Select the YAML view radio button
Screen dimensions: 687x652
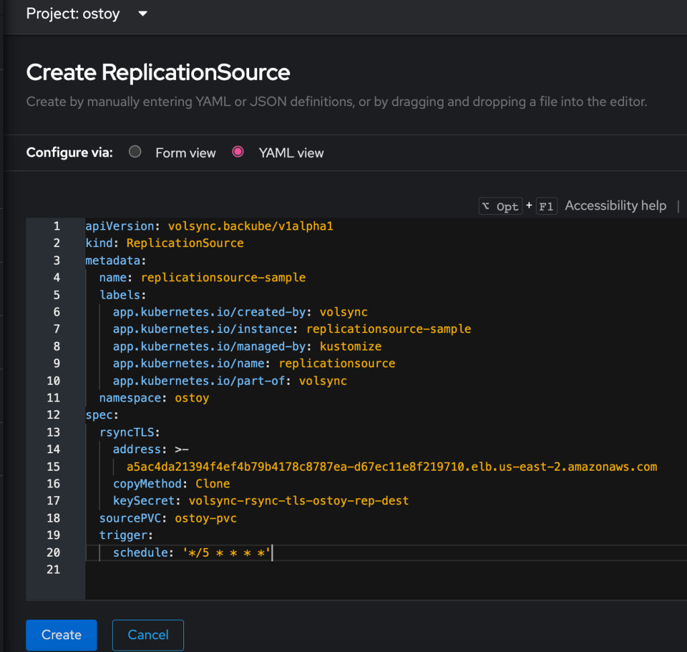click(238, 152)
